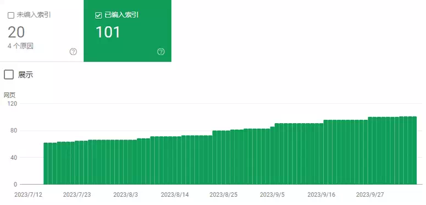Click the 网页 axis label

pos(9,95)
